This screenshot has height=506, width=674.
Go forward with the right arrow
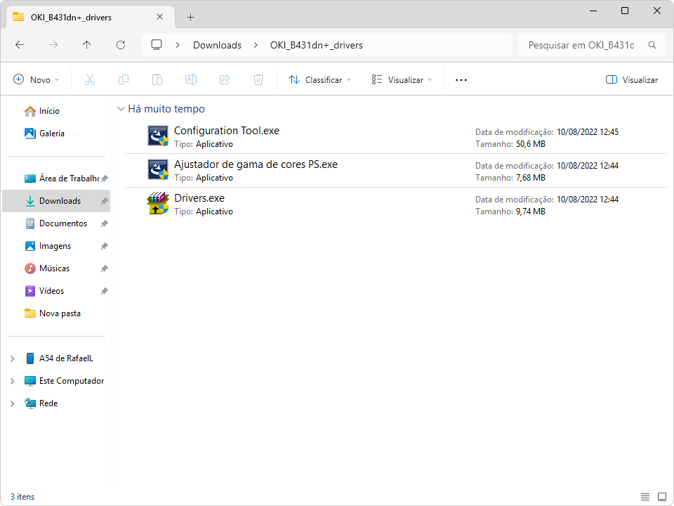click(53, 45)
